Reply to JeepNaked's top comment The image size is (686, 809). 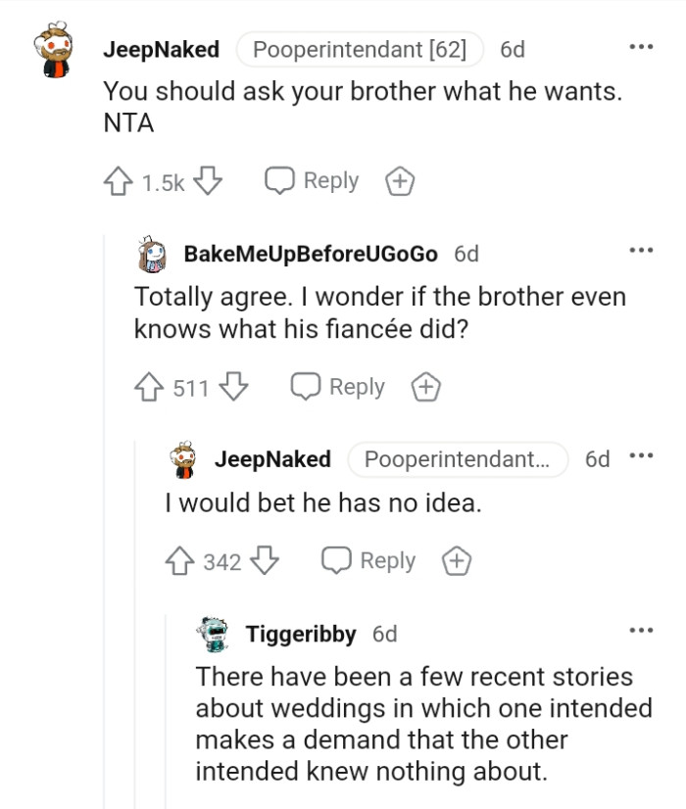tap(312, 180)
